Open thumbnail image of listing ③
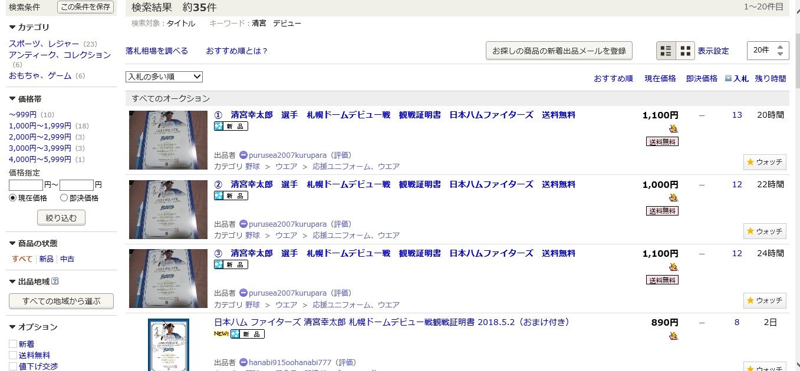 [x=169, y=279]
